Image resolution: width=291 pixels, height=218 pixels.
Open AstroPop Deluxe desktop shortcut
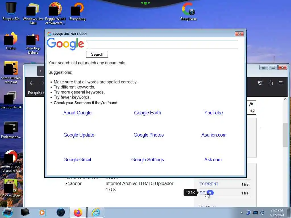tap(33, 43)
